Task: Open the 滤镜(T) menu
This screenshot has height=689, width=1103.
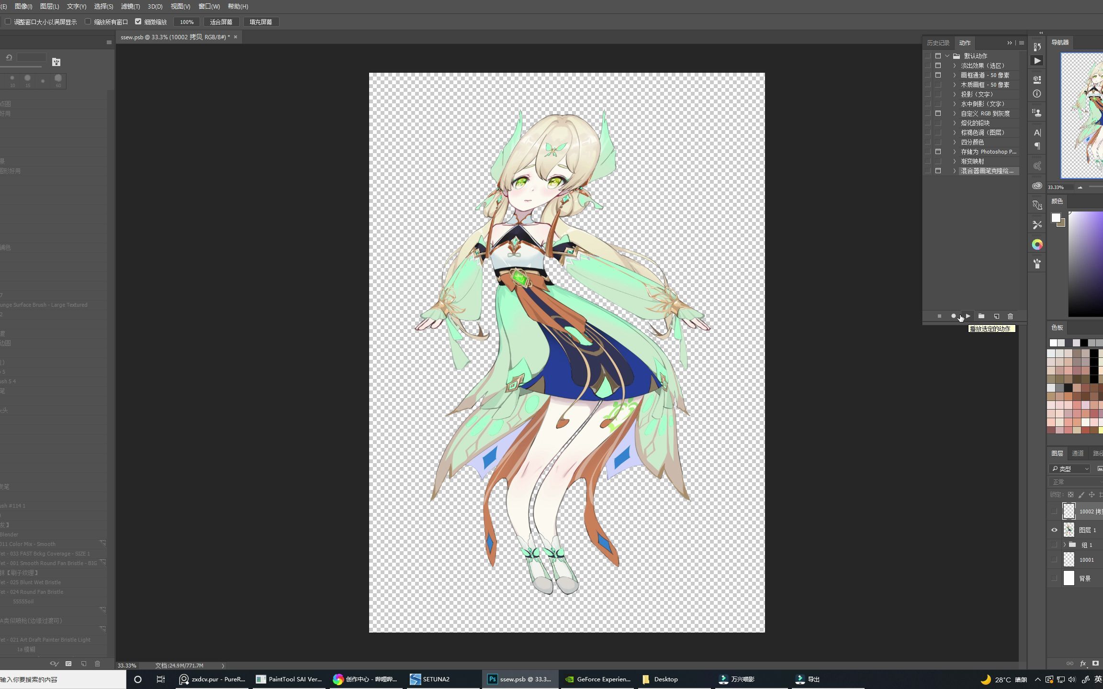Action: (x=130, y=6)
